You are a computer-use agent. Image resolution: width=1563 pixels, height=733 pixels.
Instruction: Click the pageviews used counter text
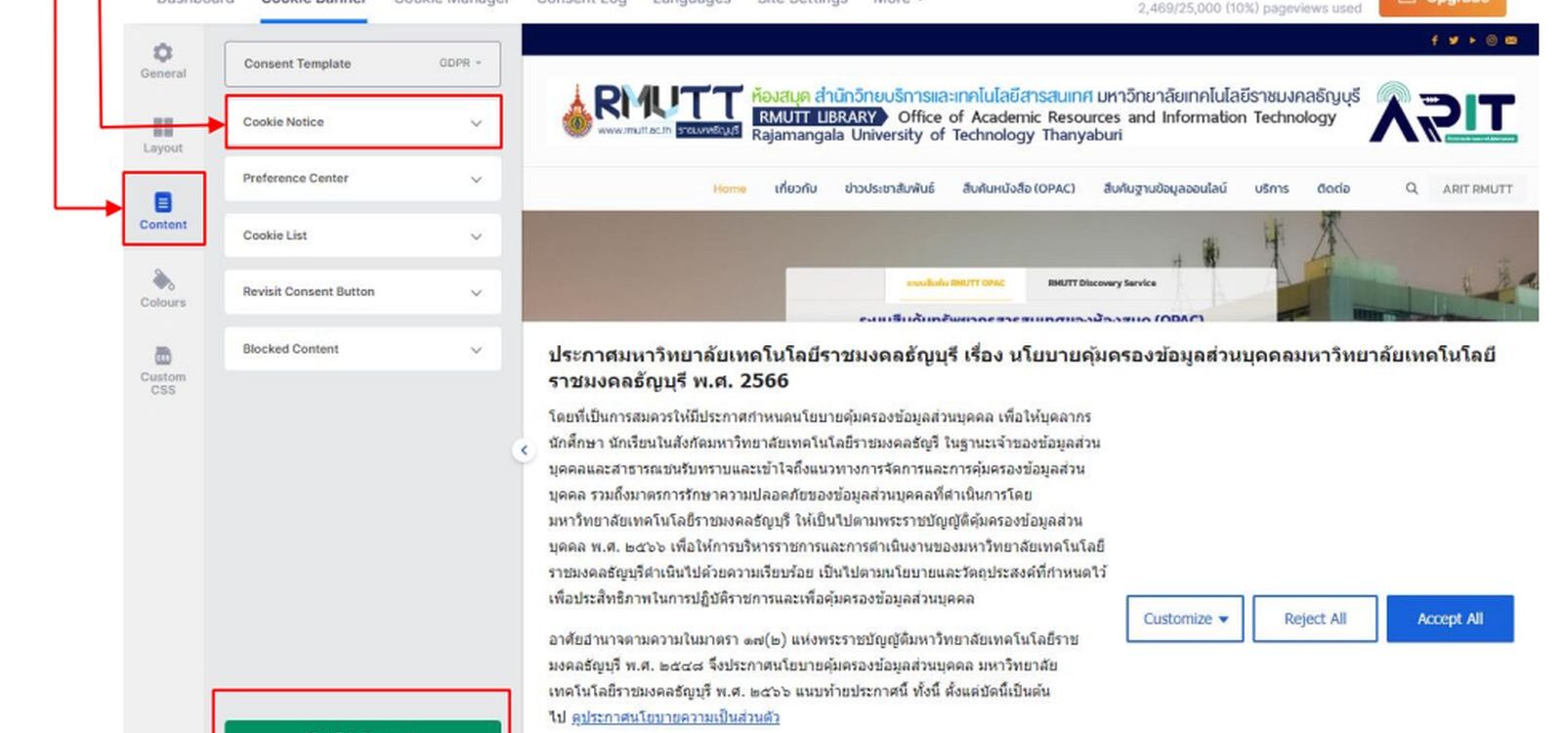(x=1249, y=8)
